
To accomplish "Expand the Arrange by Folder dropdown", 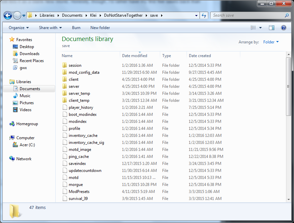I will click(x=271, y=42).
